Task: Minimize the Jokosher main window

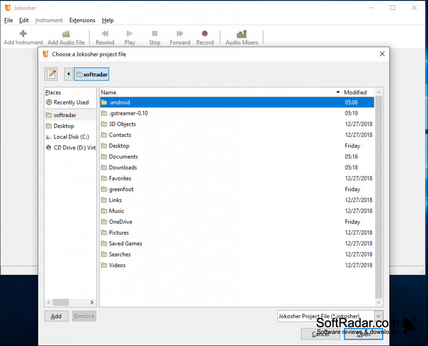Action: (371, 8)
